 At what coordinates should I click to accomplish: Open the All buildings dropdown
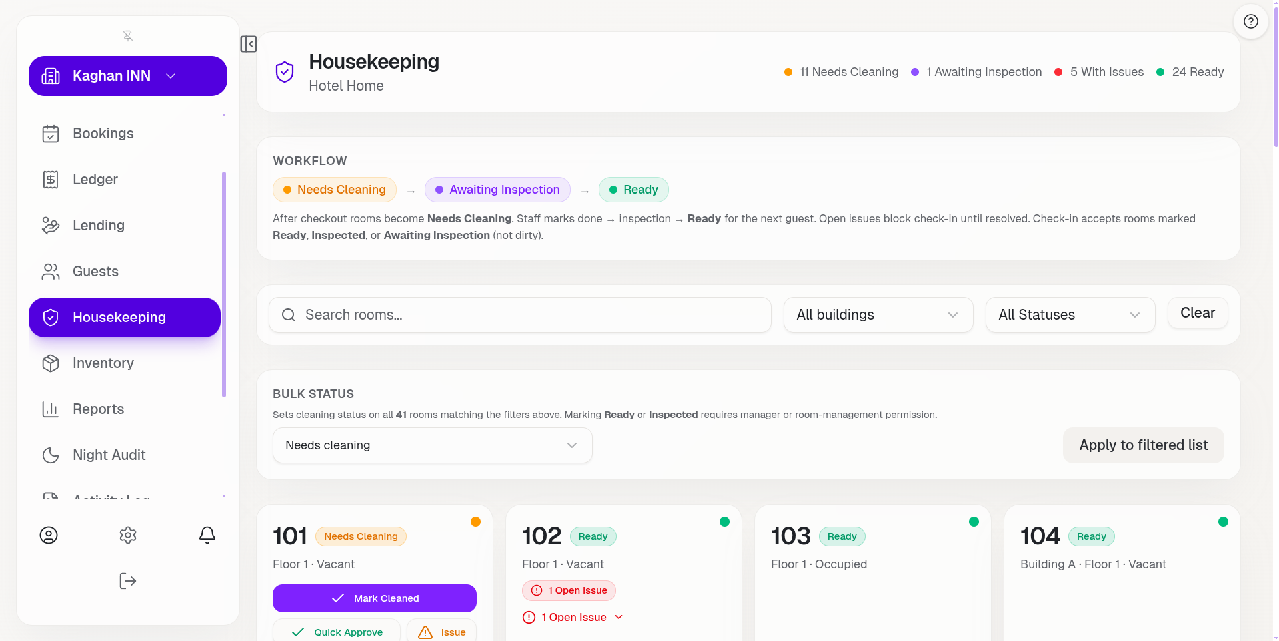[878, 315]
